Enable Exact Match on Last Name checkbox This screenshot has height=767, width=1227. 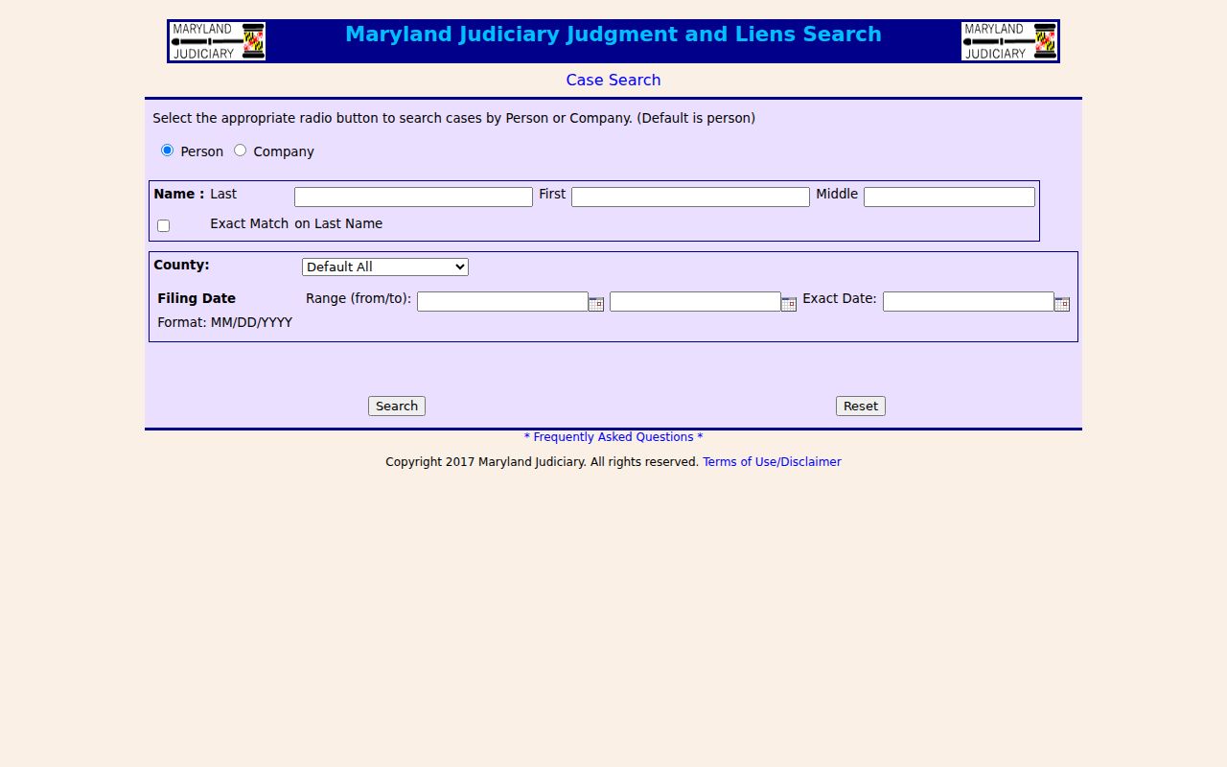[x=163, y=226]
